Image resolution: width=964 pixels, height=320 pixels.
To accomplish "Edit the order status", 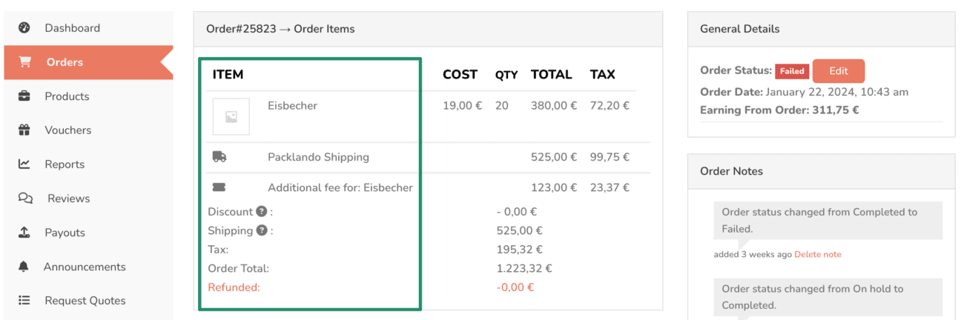I will coord(839,71).
